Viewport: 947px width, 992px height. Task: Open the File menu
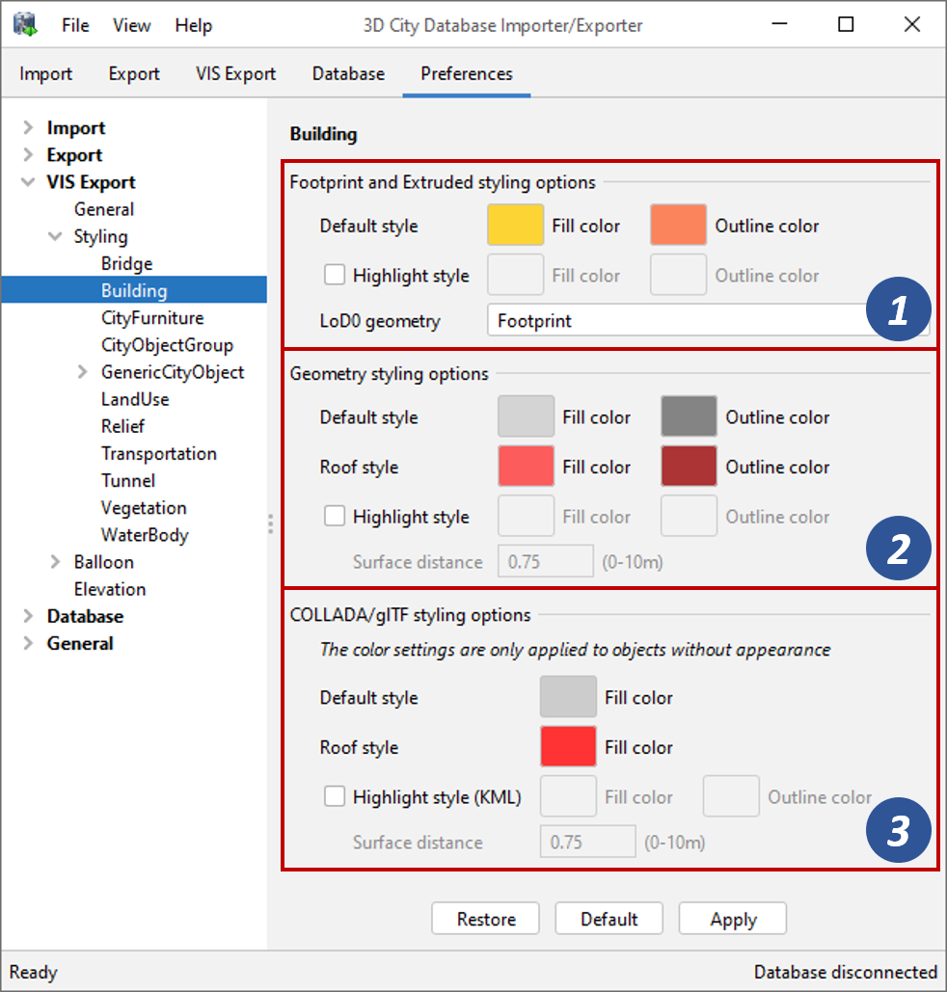(75, 25)
